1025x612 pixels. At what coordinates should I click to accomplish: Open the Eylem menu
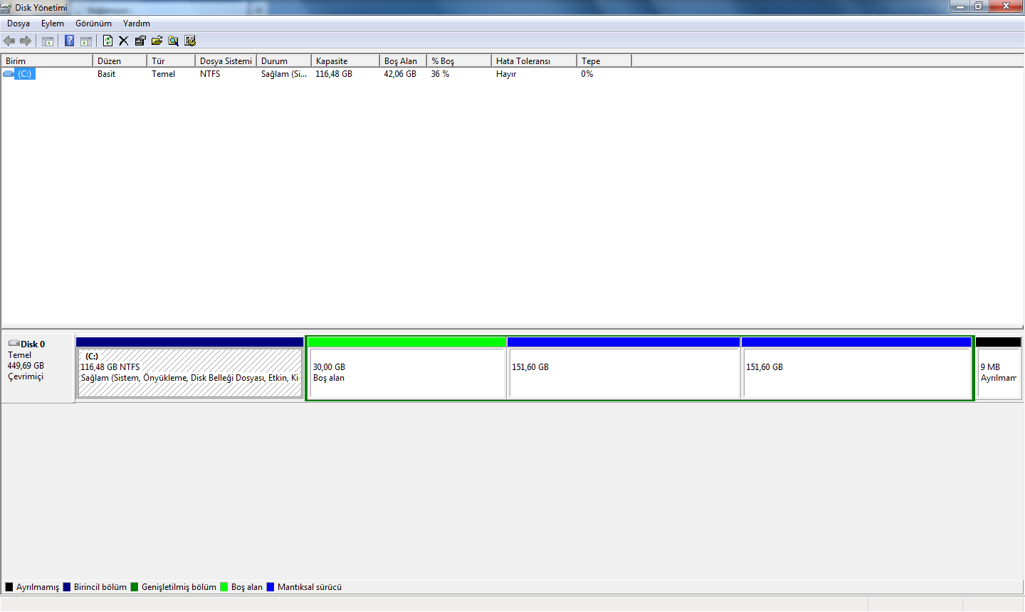click(53, 23)
